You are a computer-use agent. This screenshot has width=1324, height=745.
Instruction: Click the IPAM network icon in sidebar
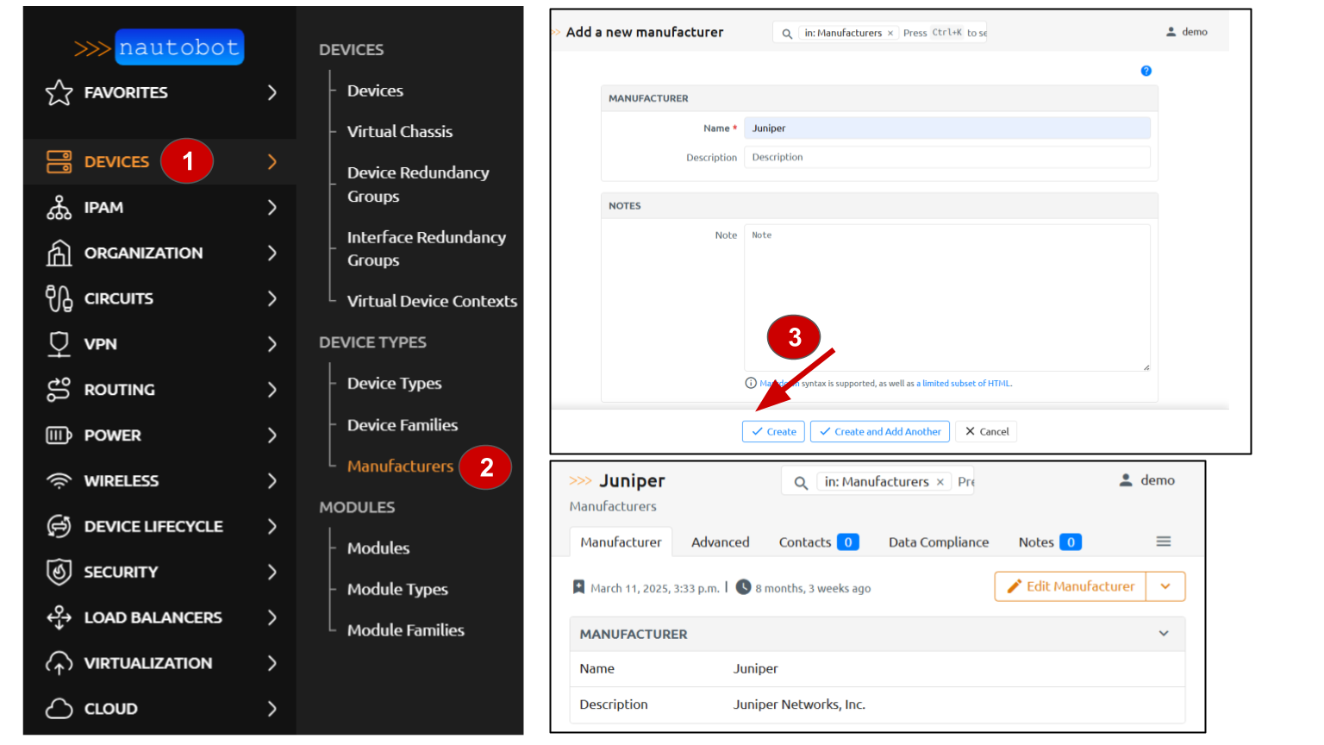[x=59, y=208]
